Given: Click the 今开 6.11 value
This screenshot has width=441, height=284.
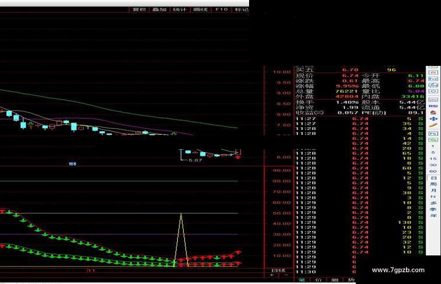Looking at the screenshot, I should coord(416,76).
